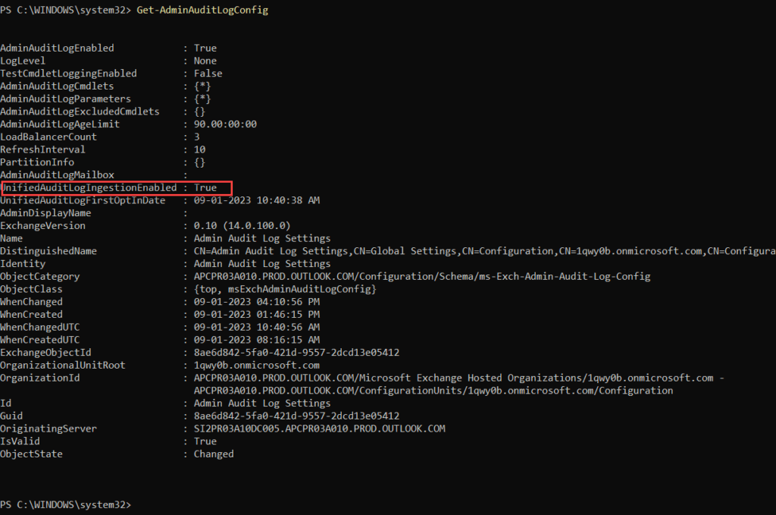Click the ExchangeVersion value 0.10 (14.0.100.0)

(x=242, y=226)
